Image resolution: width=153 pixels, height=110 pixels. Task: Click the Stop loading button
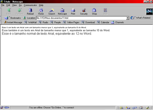[105, 11]
